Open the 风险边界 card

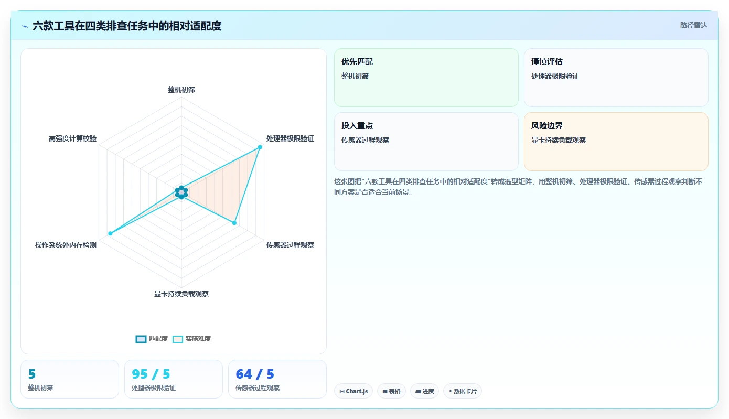616,142
